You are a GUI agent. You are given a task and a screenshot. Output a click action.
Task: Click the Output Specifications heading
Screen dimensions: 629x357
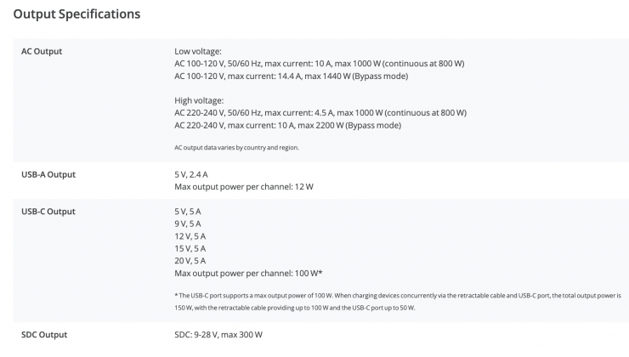tap(76, 14)
